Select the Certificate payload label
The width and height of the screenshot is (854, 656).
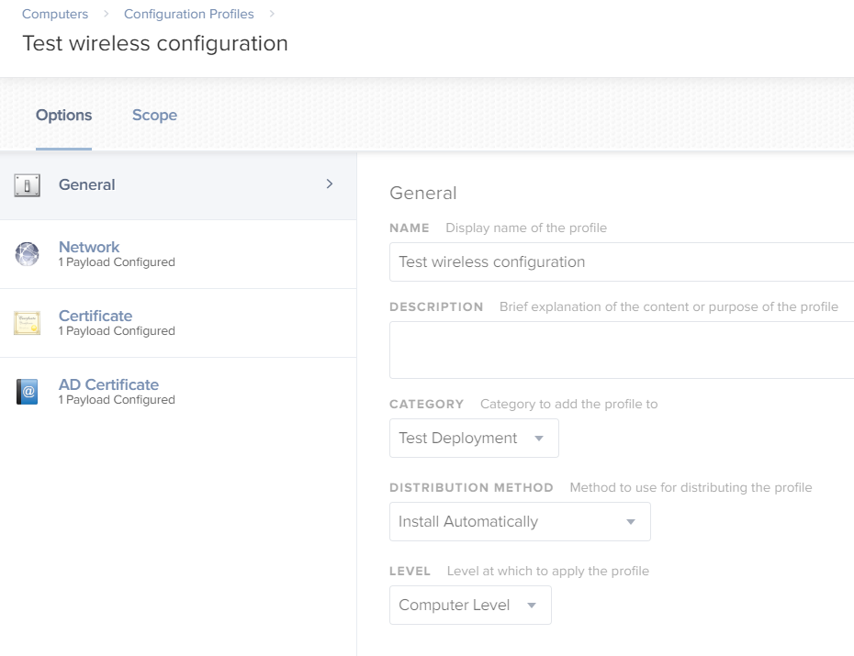[x=96, y=316]
